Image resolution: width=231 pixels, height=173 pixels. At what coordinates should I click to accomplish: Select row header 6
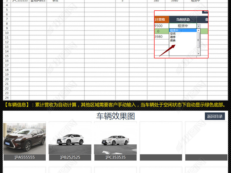click(x=7, y=14)
